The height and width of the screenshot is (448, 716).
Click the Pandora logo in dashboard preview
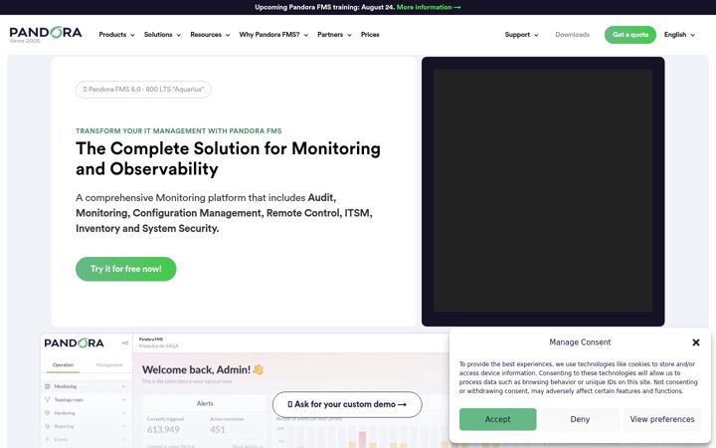(x=74, y=343)
